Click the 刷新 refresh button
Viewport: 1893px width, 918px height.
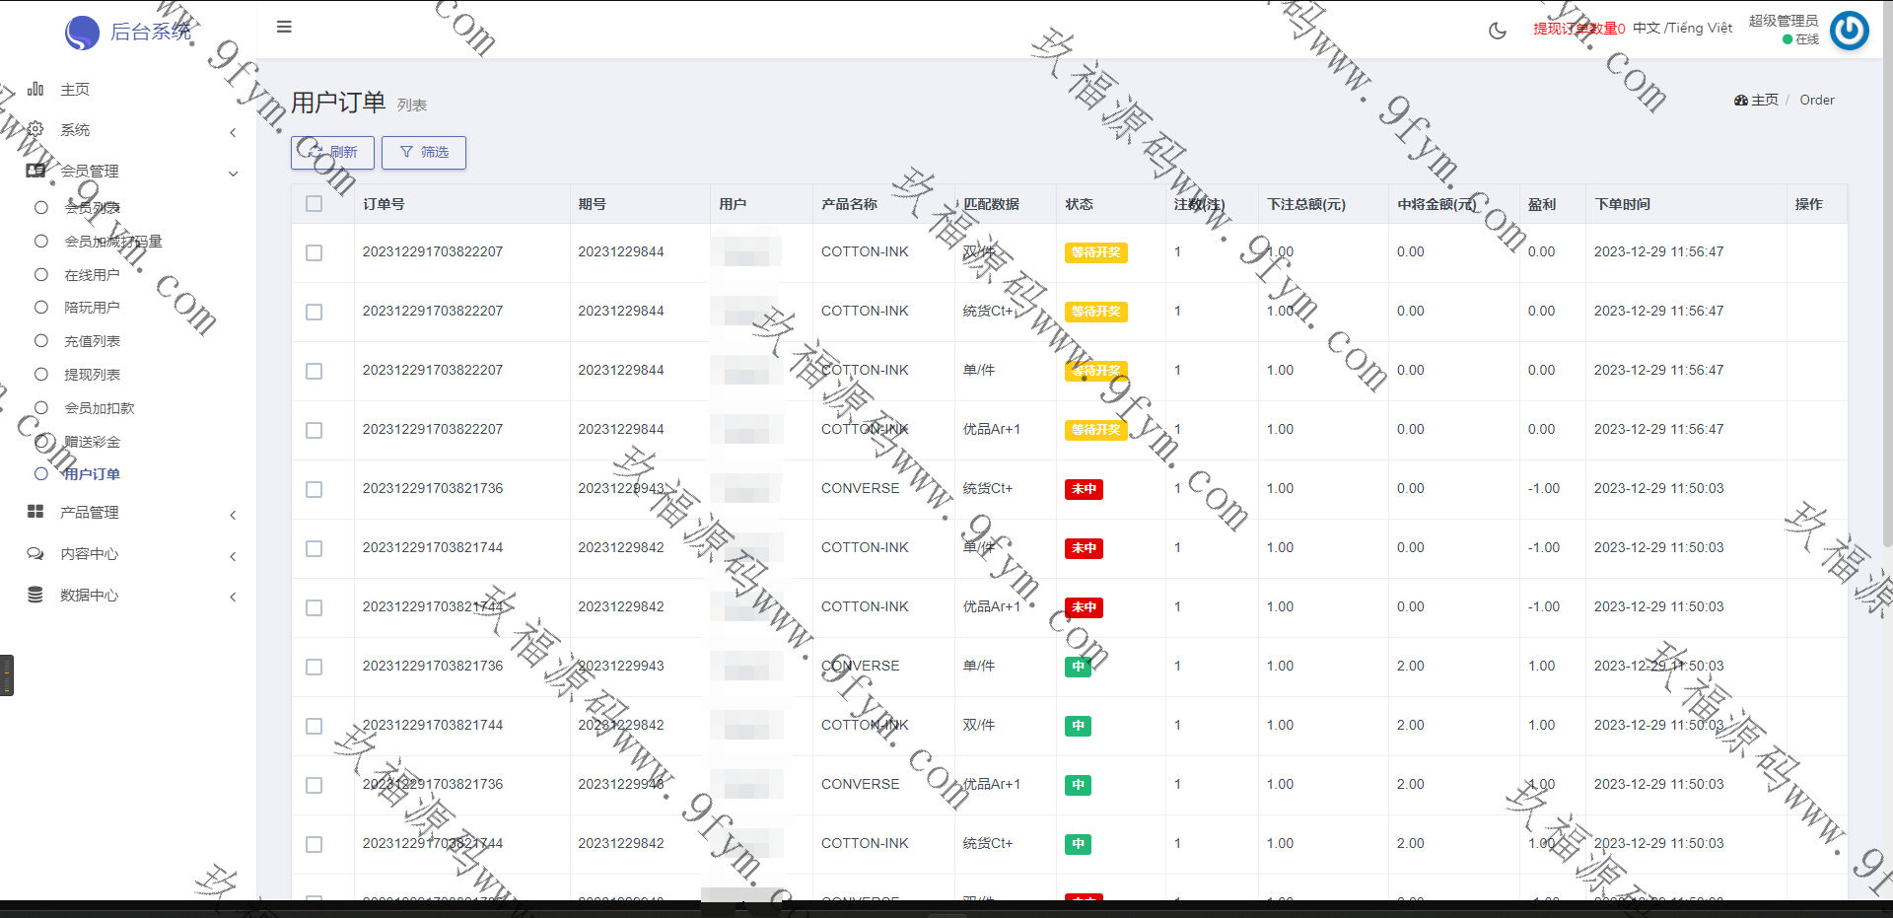point(332,152)
